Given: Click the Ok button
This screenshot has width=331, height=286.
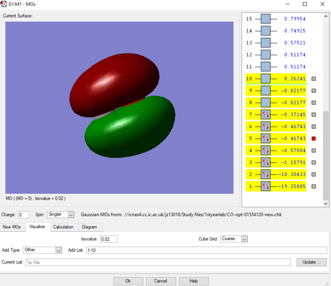Looking at the screenshot, I should pyautogui.click(x=128, y=281).
